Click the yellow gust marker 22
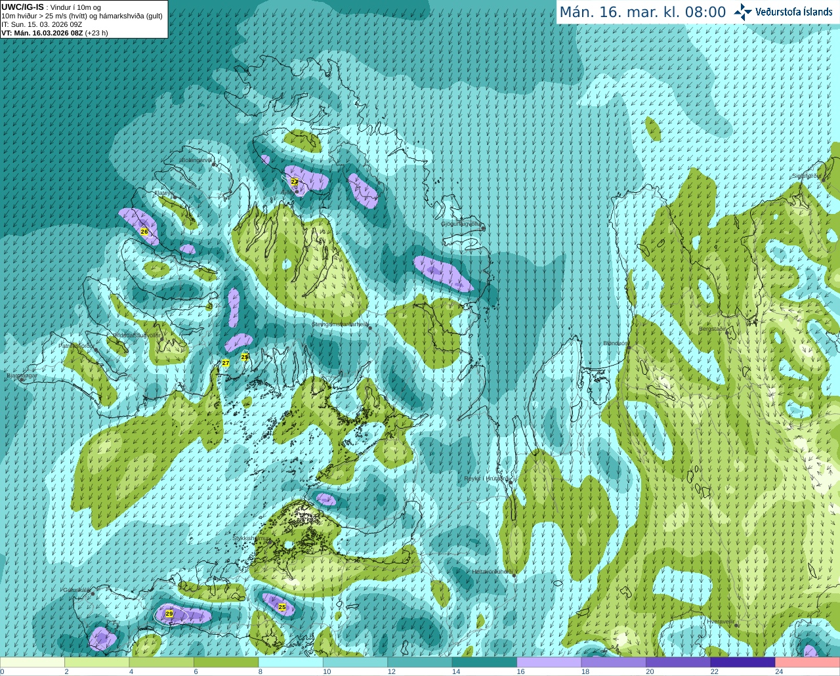840x676 pixels. (295, 181)
